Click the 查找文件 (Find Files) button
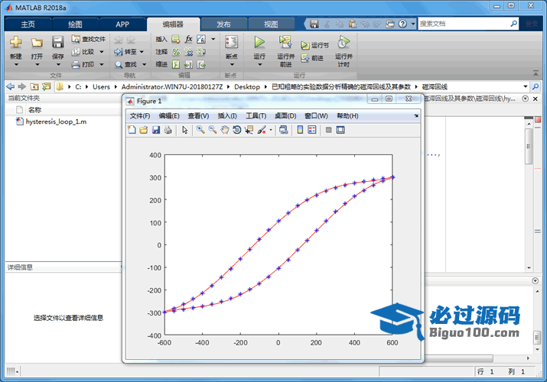Image resolution: width=547 pixels, height=382 pixels. tap(88, 39)
